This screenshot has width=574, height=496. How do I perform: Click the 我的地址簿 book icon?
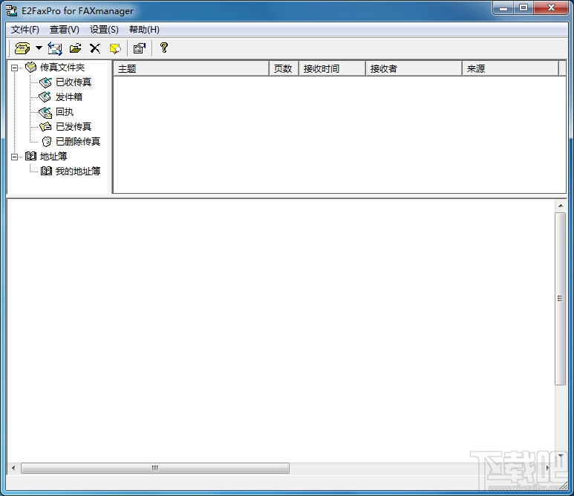[46, 171]
